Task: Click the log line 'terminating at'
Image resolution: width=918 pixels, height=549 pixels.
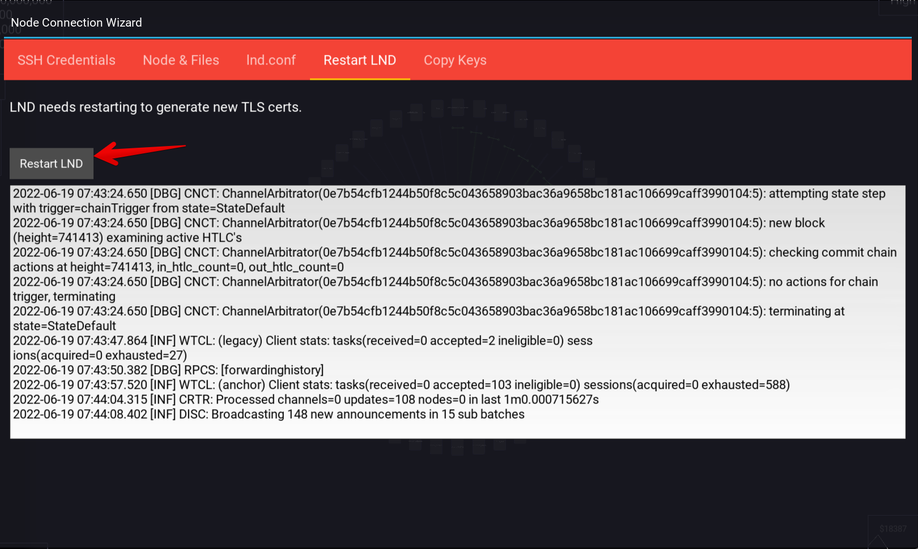Action: point(429,311)
